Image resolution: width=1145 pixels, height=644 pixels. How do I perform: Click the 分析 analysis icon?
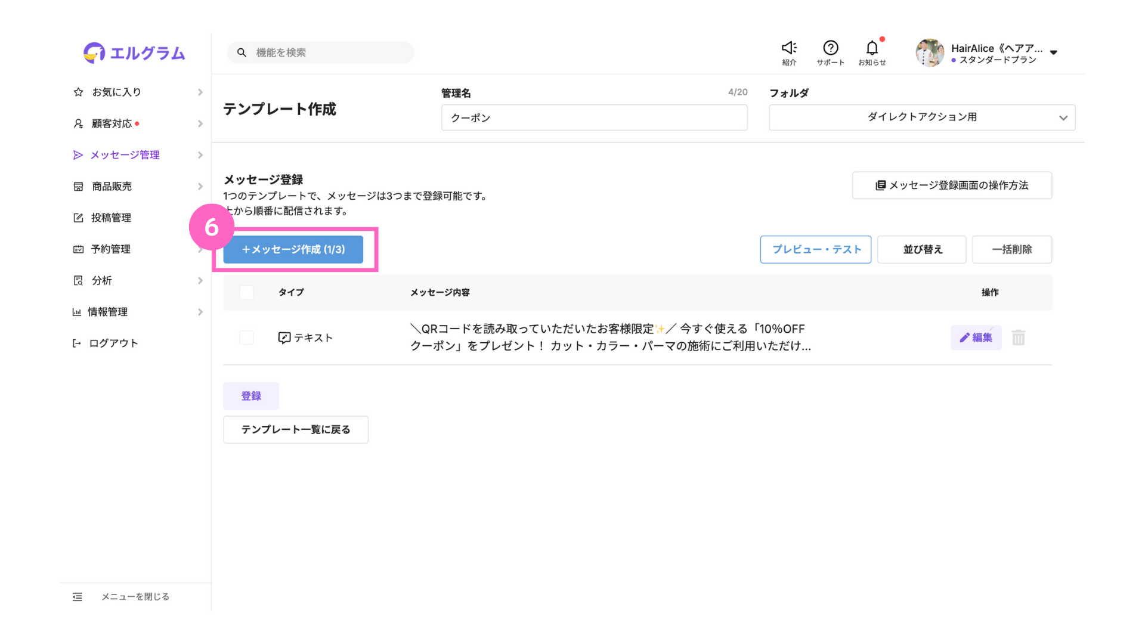pyautogui.click(x=78, y=280)
